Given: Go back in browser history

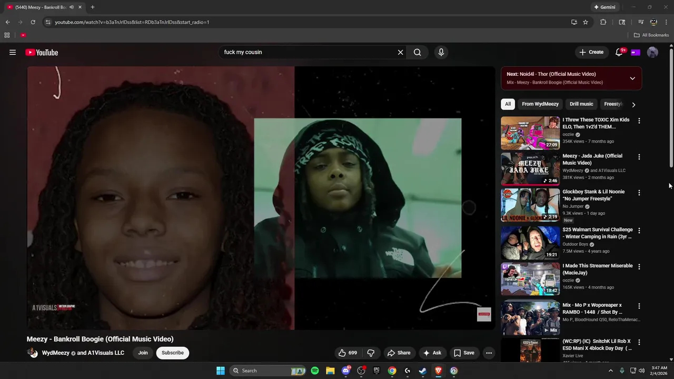Looking at the screenshot, I should [x=7, y=22].
